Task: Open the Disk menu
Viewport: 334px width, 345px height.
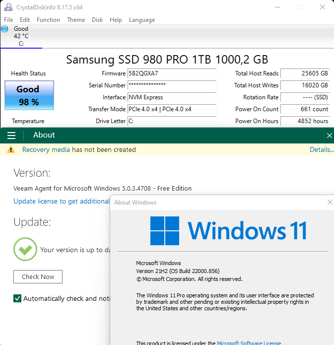Action: (x=97, y=20)
